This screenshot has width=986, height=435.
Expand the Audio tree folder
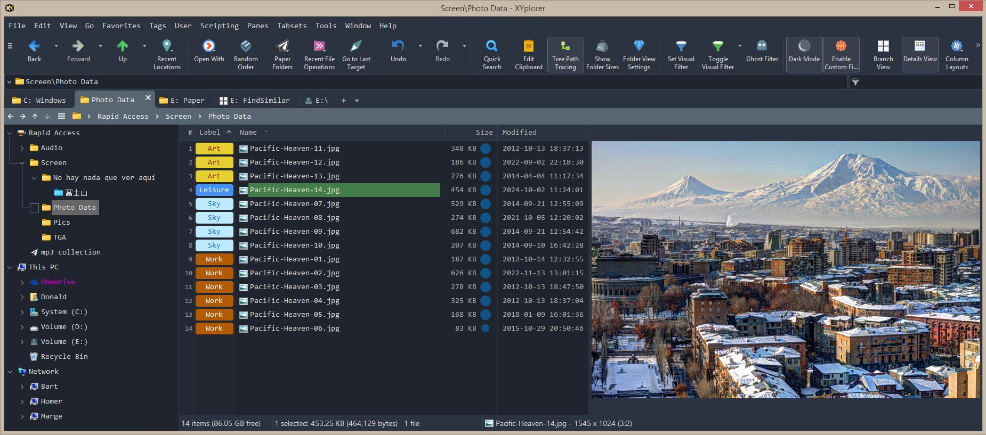coord(22,148)
